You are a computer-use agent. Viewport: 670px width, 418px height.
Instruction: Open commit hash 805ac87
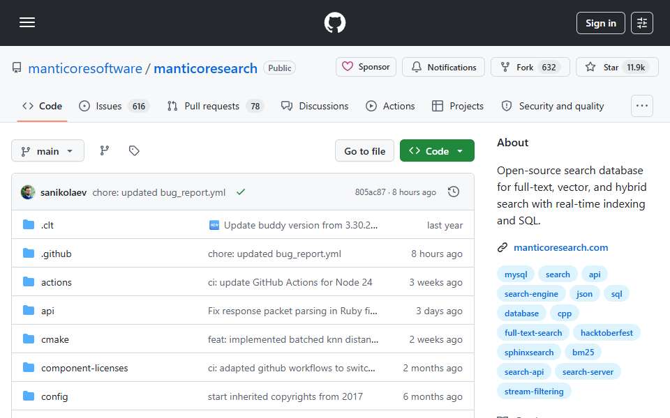click(x=370, y=192)
